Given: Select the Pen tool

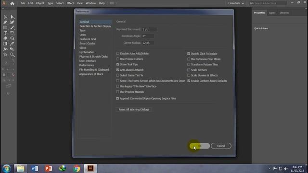Looking at the screenshot, I should [x=5, y=22].
